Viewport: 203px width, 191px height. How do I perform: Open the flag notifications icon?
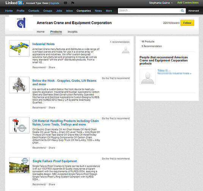(x=73, y=3)
